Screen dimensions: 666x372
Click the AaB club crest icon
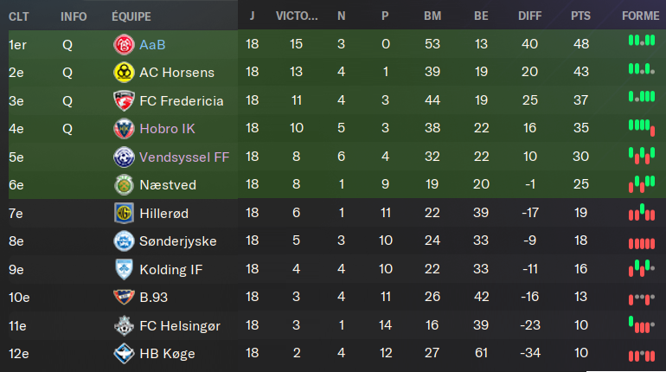[124, 44]
